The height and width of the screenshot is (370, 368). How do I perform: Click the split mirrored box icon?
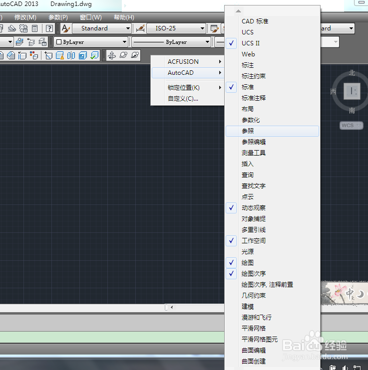point(71,55)
